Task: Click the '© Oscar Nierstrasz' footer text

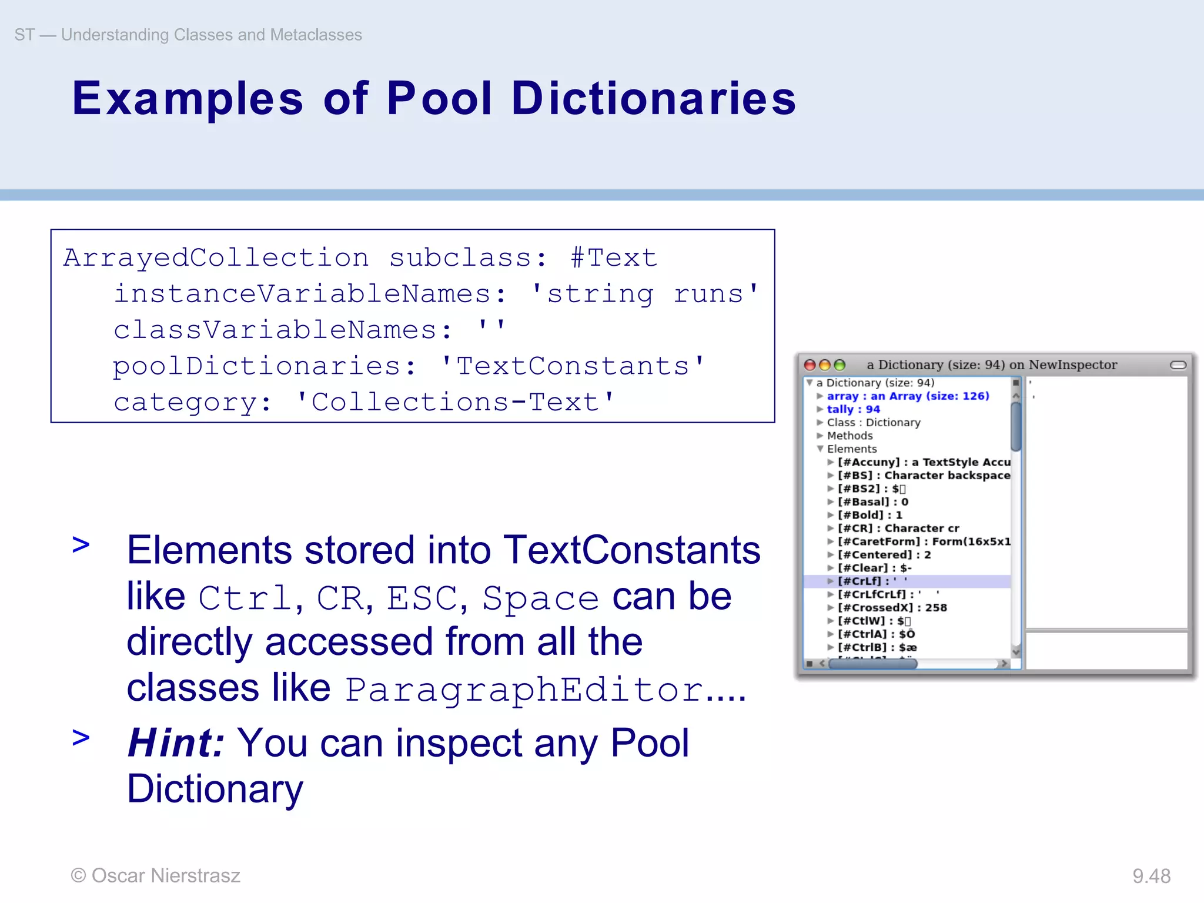Action: 155,875
